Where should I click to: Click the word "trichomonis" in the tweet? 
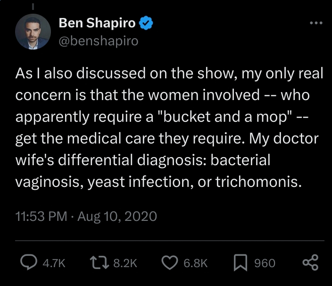[257, 182]
